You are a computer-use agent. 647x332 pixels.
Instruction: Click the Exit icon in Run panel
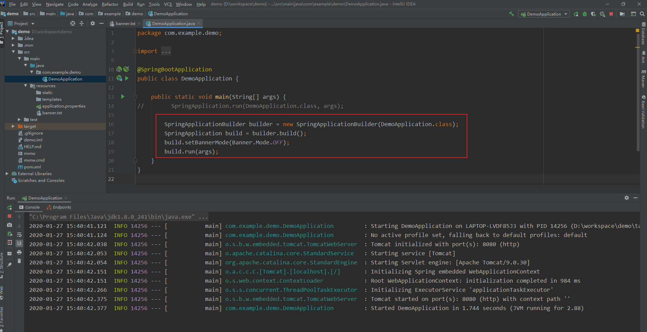pos(9,242)
